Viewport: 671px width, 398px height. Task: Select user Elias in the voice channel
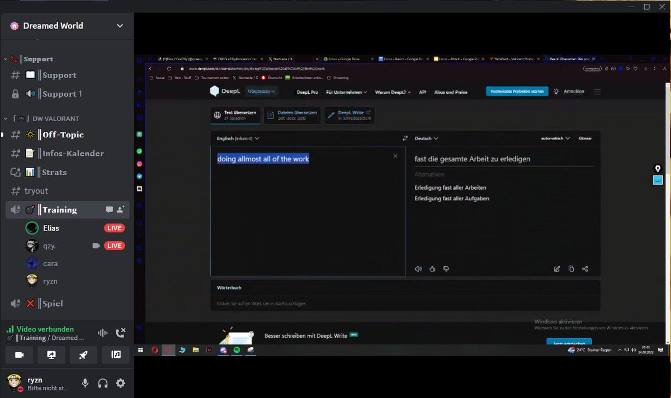[x=51, y=228]
